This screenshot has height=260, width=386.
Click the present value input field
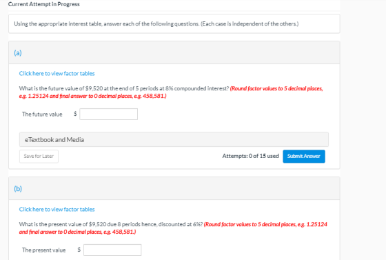[x=112, y=250]
